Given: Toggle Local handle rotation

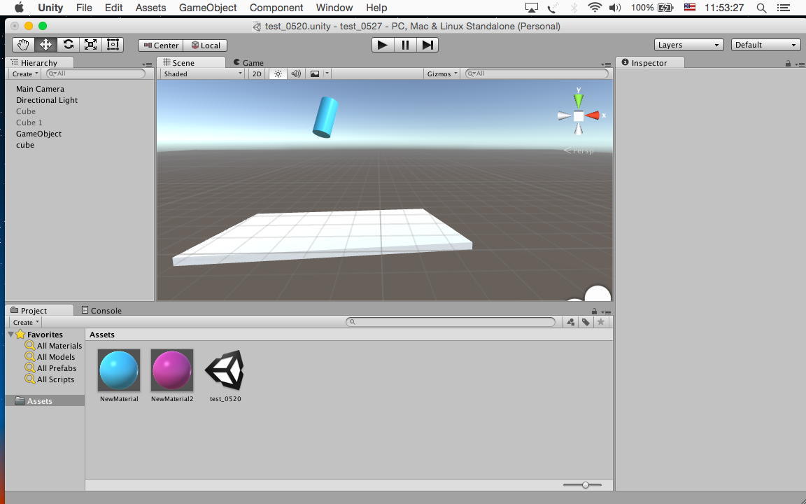Looking at the screenshot, I should (206, 45).
